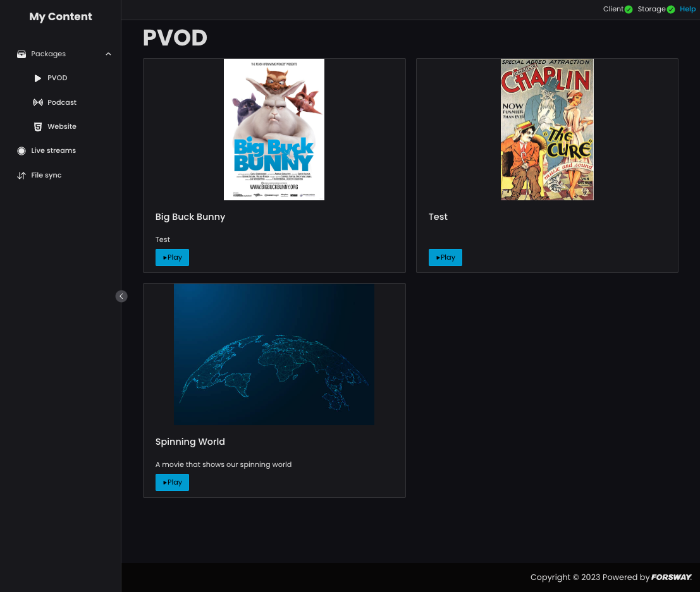Click the PVOD play triangle icon
Screen dimensions: 700x592
[38, 78]
